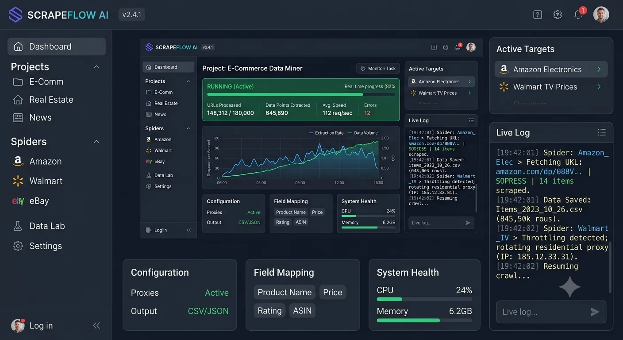Open Real Estate project in the main sidebar

pyautogui.click(x=43, y=100)
